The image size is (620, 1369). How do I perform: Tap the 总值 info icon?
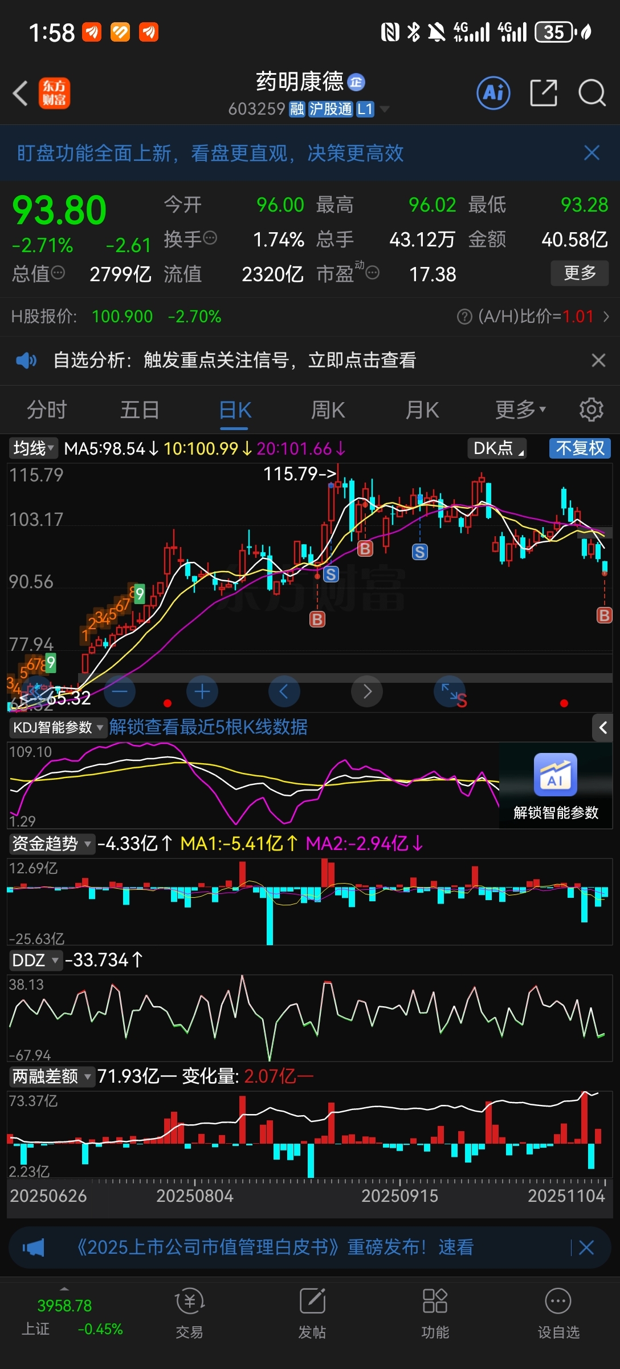click(x=58, y=273)
